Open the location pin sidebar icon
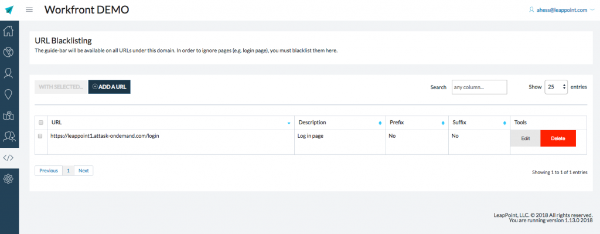The height and width of the screenshot is (234, 600). 8,94
